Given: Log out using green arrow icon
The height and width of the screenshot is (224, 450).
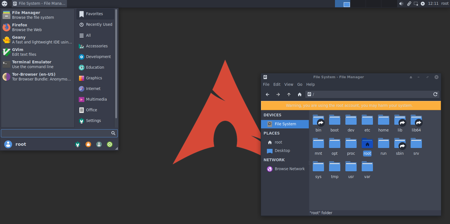Looking at the screenshot, I should [x=110, y=144].
